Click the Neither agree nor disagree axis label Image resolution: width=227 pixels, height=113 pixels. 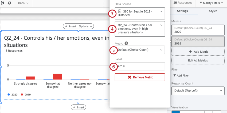coord(80,85)
